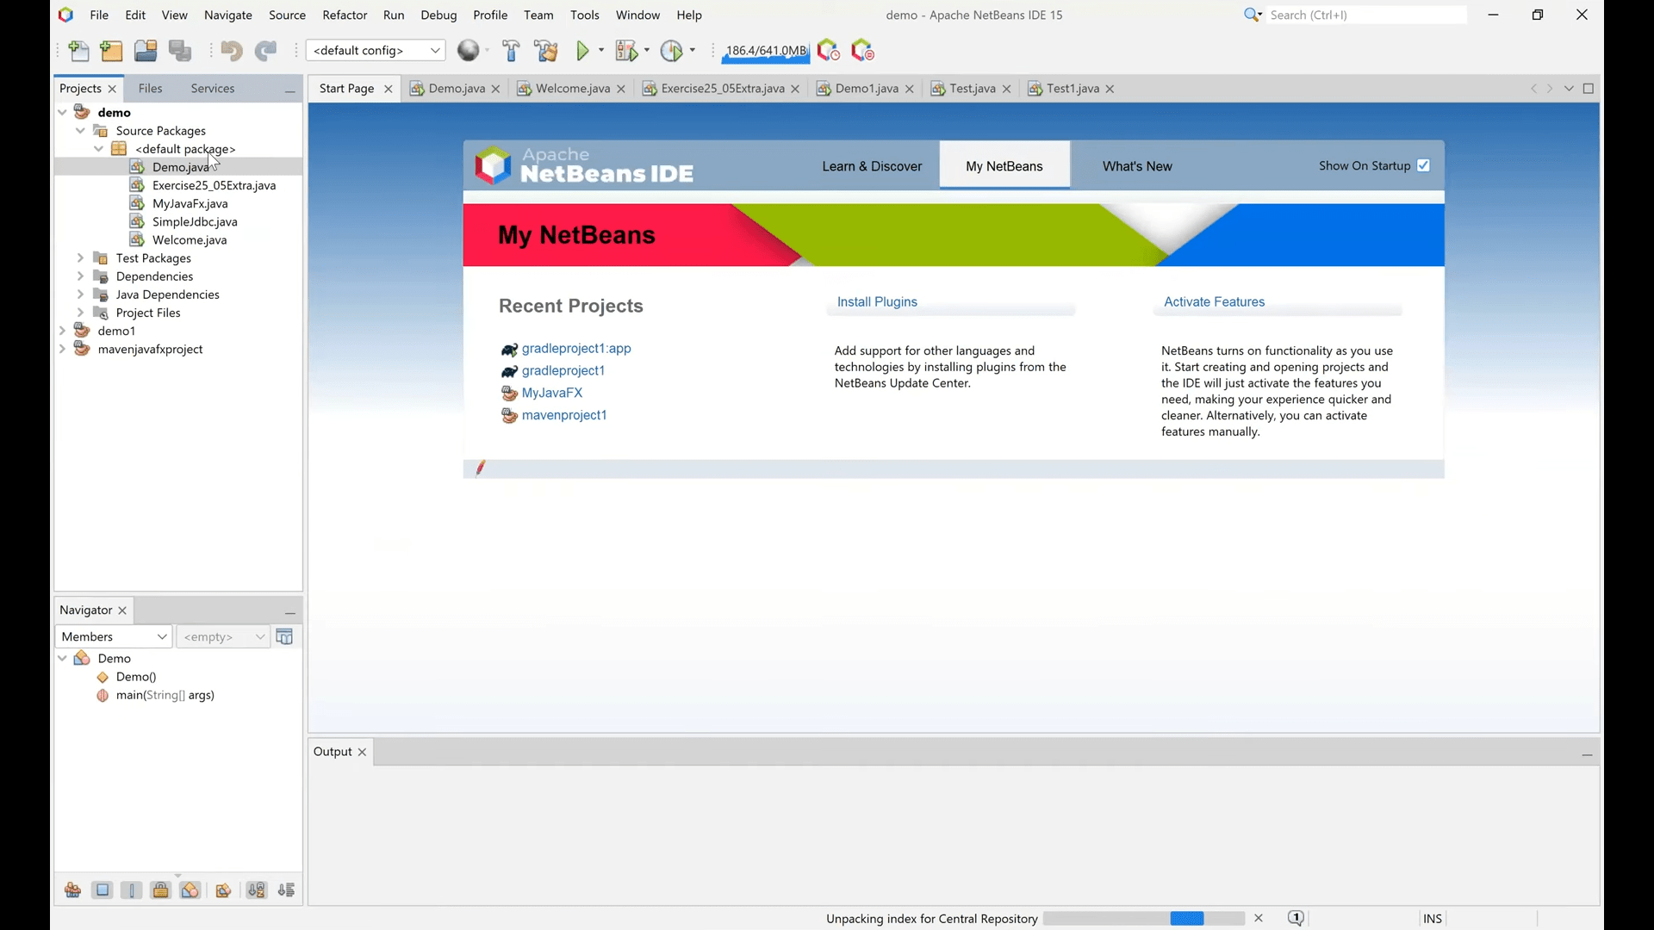Click the Undo toolbar icon
Viewport: 1654px width, 930px height.
[x=231, y=51]
